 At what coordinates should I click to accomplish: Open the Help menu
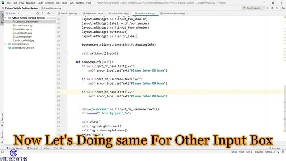click(88, 3)
